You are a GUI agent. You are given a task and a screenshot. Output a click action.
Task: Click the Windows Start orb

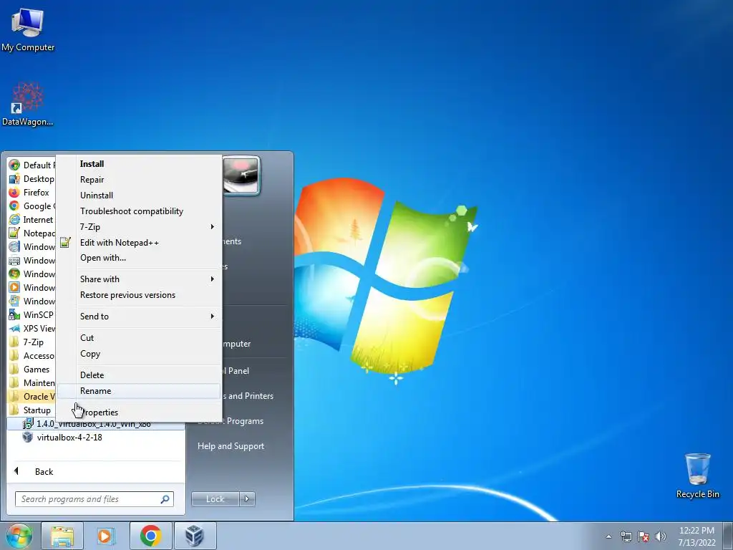pyautogui.click(x=19, y=536)
